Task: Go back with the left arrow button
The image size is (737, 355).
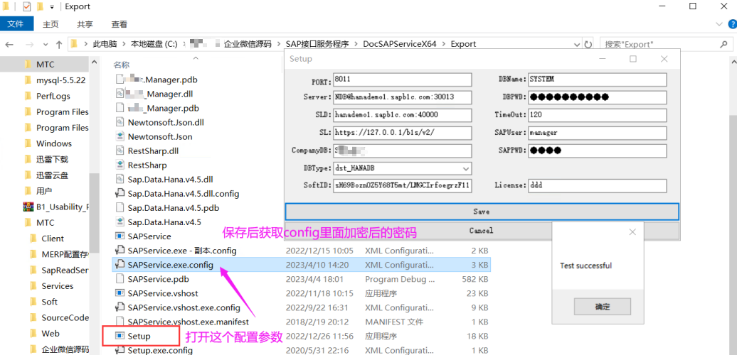Action: pos(9,44)
